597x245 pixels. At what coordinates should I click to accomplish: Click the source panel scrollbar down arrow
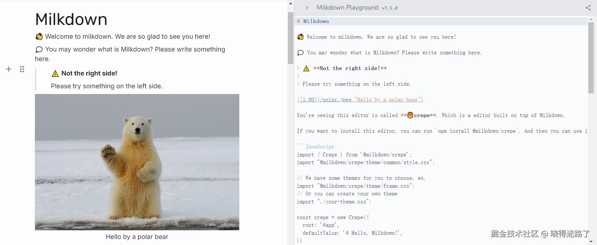point(591,242)
